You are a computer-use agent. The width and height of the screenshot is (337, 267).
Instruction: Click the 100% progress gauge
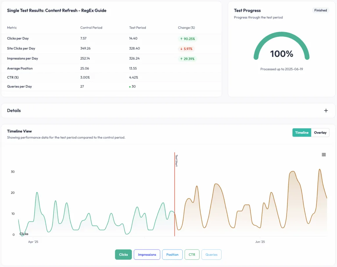281,53
